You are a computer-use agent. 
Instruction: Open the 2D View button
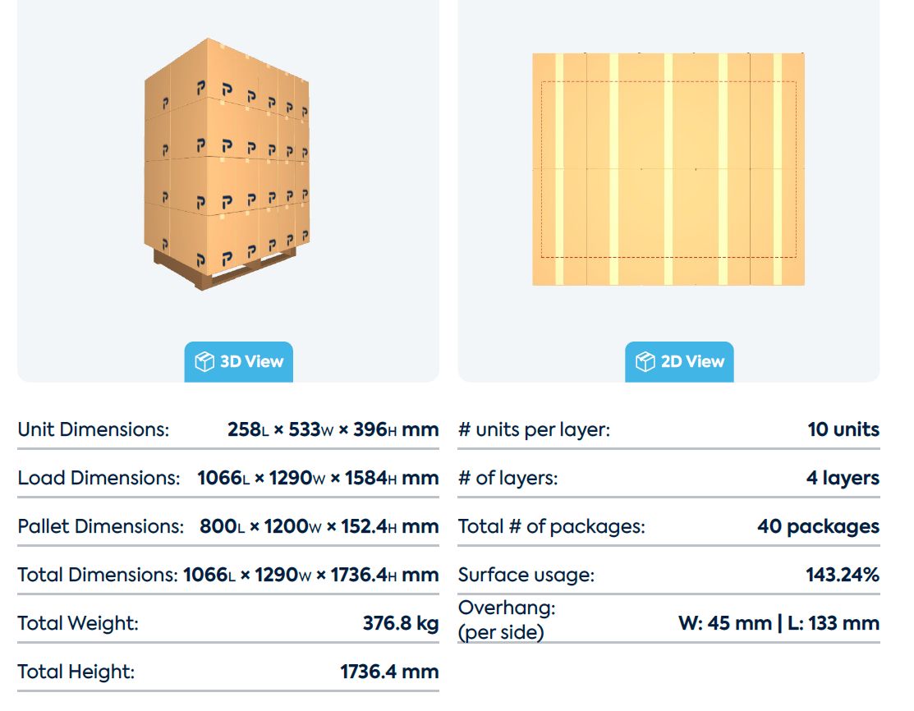click(x=679, y=362)
